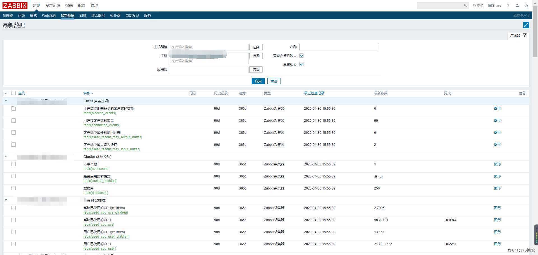Check the redis[nodecount] row checkbox

[x=13, y=164]
